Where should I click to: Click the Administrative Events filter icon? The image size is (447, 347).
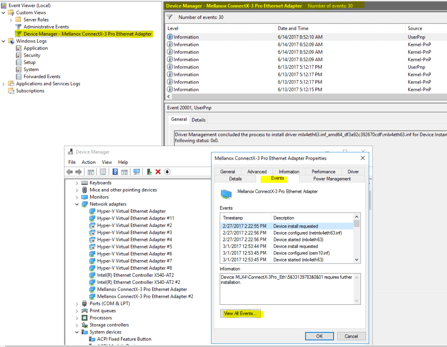[19, 27]
